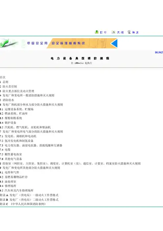
Task: Select entry 7.2 氢冷发电机和制氢设备
Action: pos(17,141)
